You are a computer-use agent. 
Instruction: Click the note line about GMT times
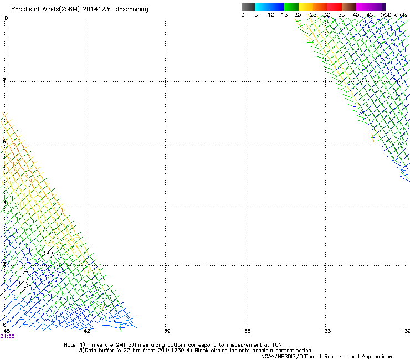coord(173,345)
